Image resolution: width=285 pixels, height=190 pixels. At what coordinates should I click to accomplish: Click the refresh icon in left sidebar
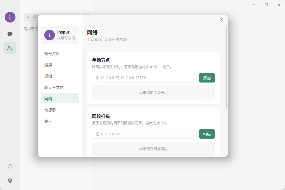(x=10, y=166)
